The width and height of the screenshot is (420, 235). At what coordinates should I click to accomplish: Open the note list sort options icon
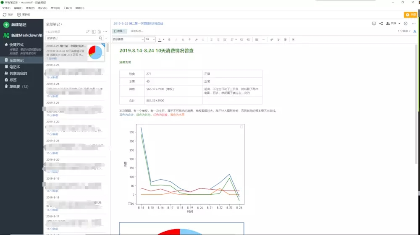pos(88,31)
